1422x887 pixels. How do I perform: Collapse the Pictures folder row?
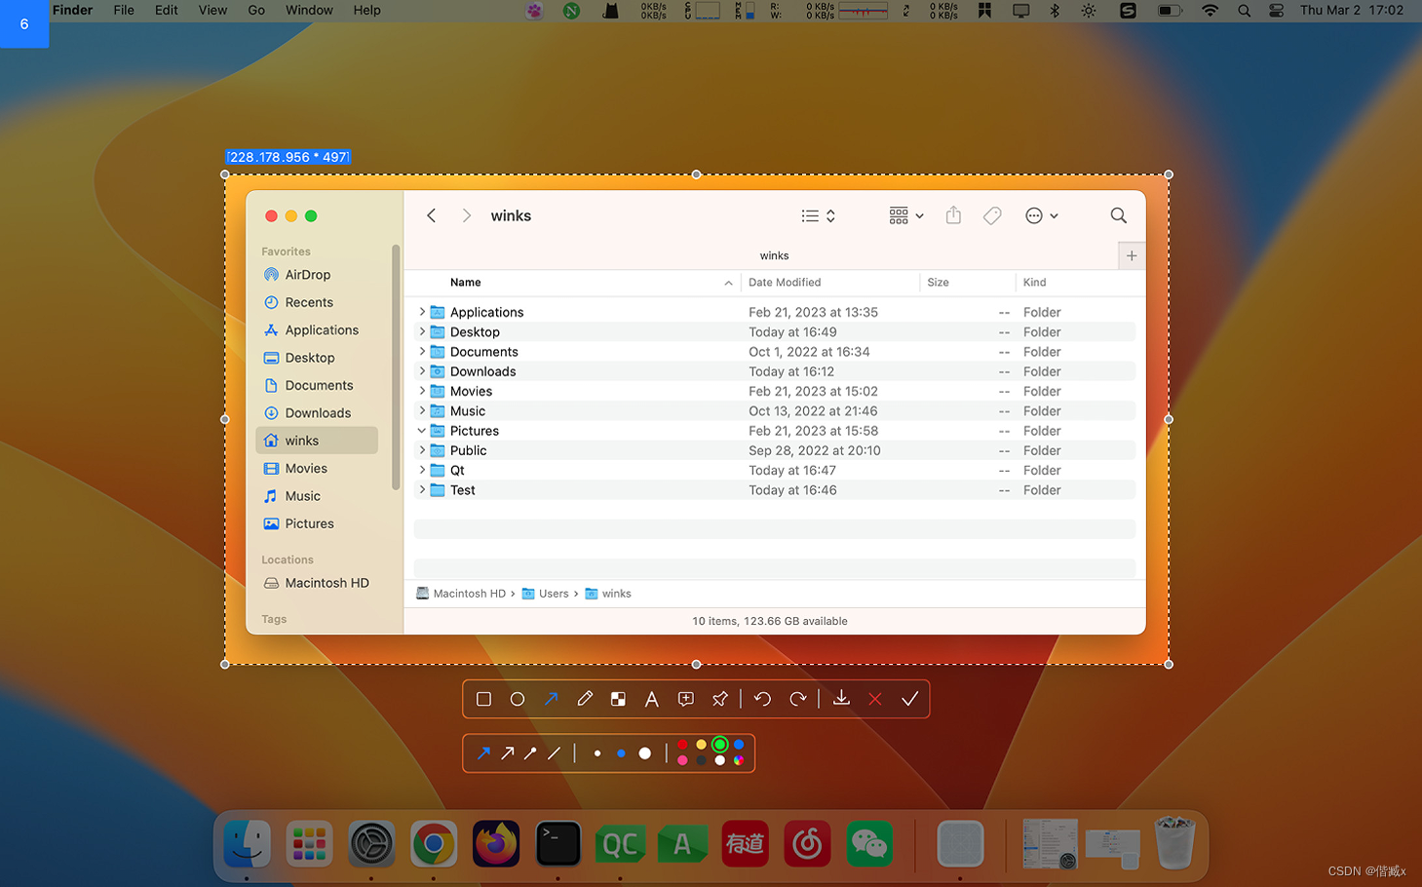pos(422,431)
